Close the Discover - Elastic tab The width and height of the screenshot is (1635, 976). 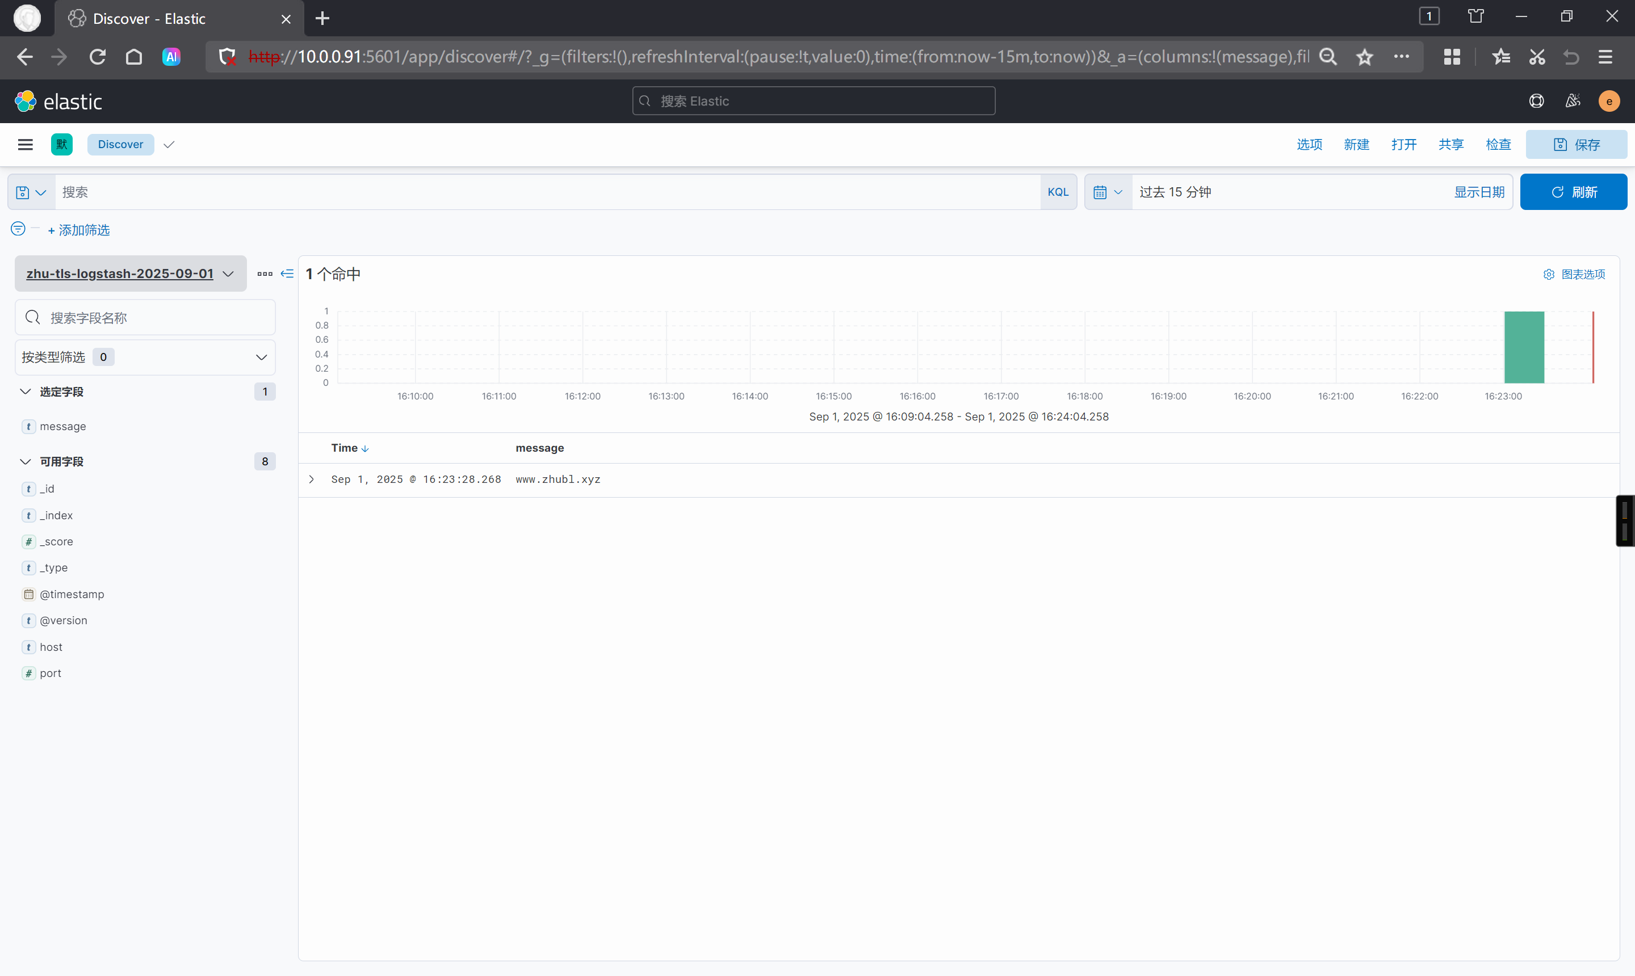click(x=286, y=19)
